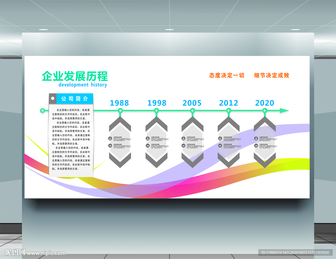The height and width of the screenshot is (259, 336).
Task: Click the last paragraph in the 公司简介 panel
Action: click(71, 158)
